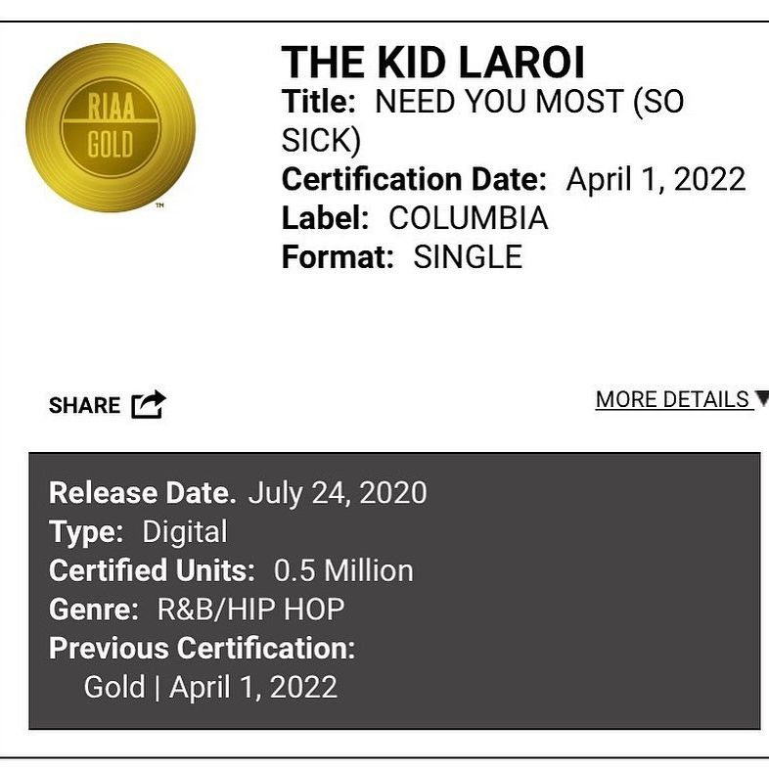
Task: Select THE KID LAROI artist heading
Action: coord(433,63)
